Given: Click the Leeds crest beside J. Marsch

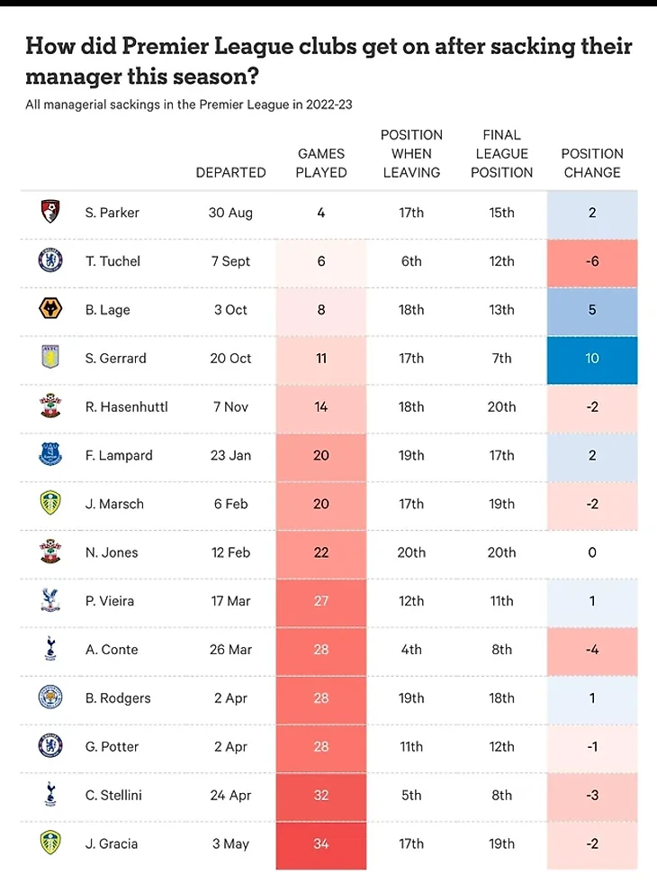Looking at the screenshot, I should click(50, 503).
